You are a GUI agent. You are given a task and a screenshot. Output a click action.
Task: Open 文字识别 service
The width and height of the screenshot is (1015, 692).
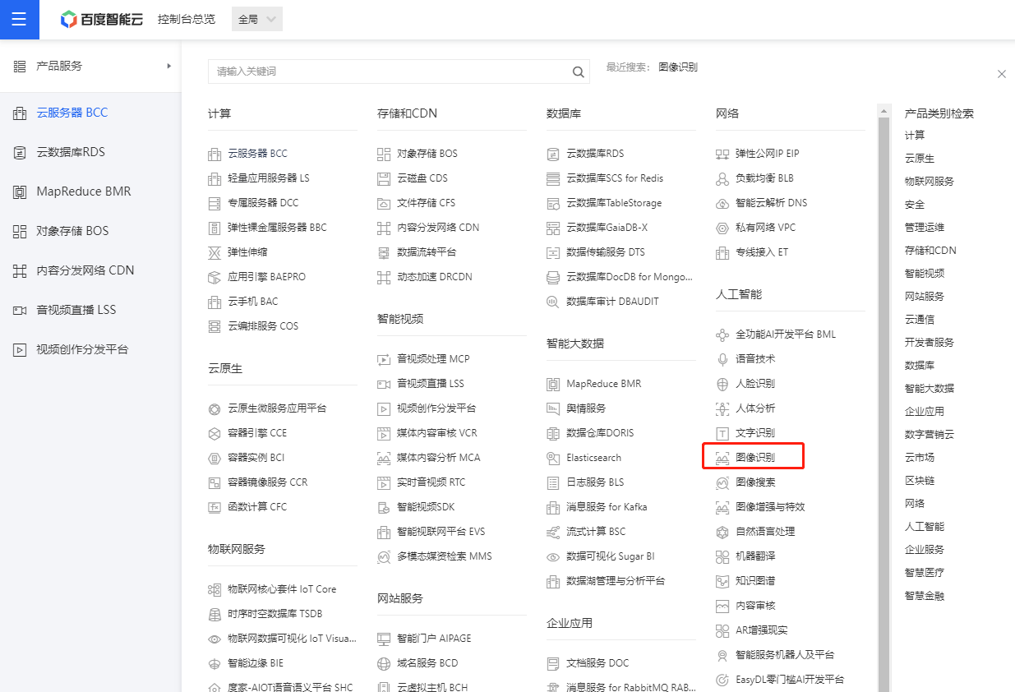(755, 433)
